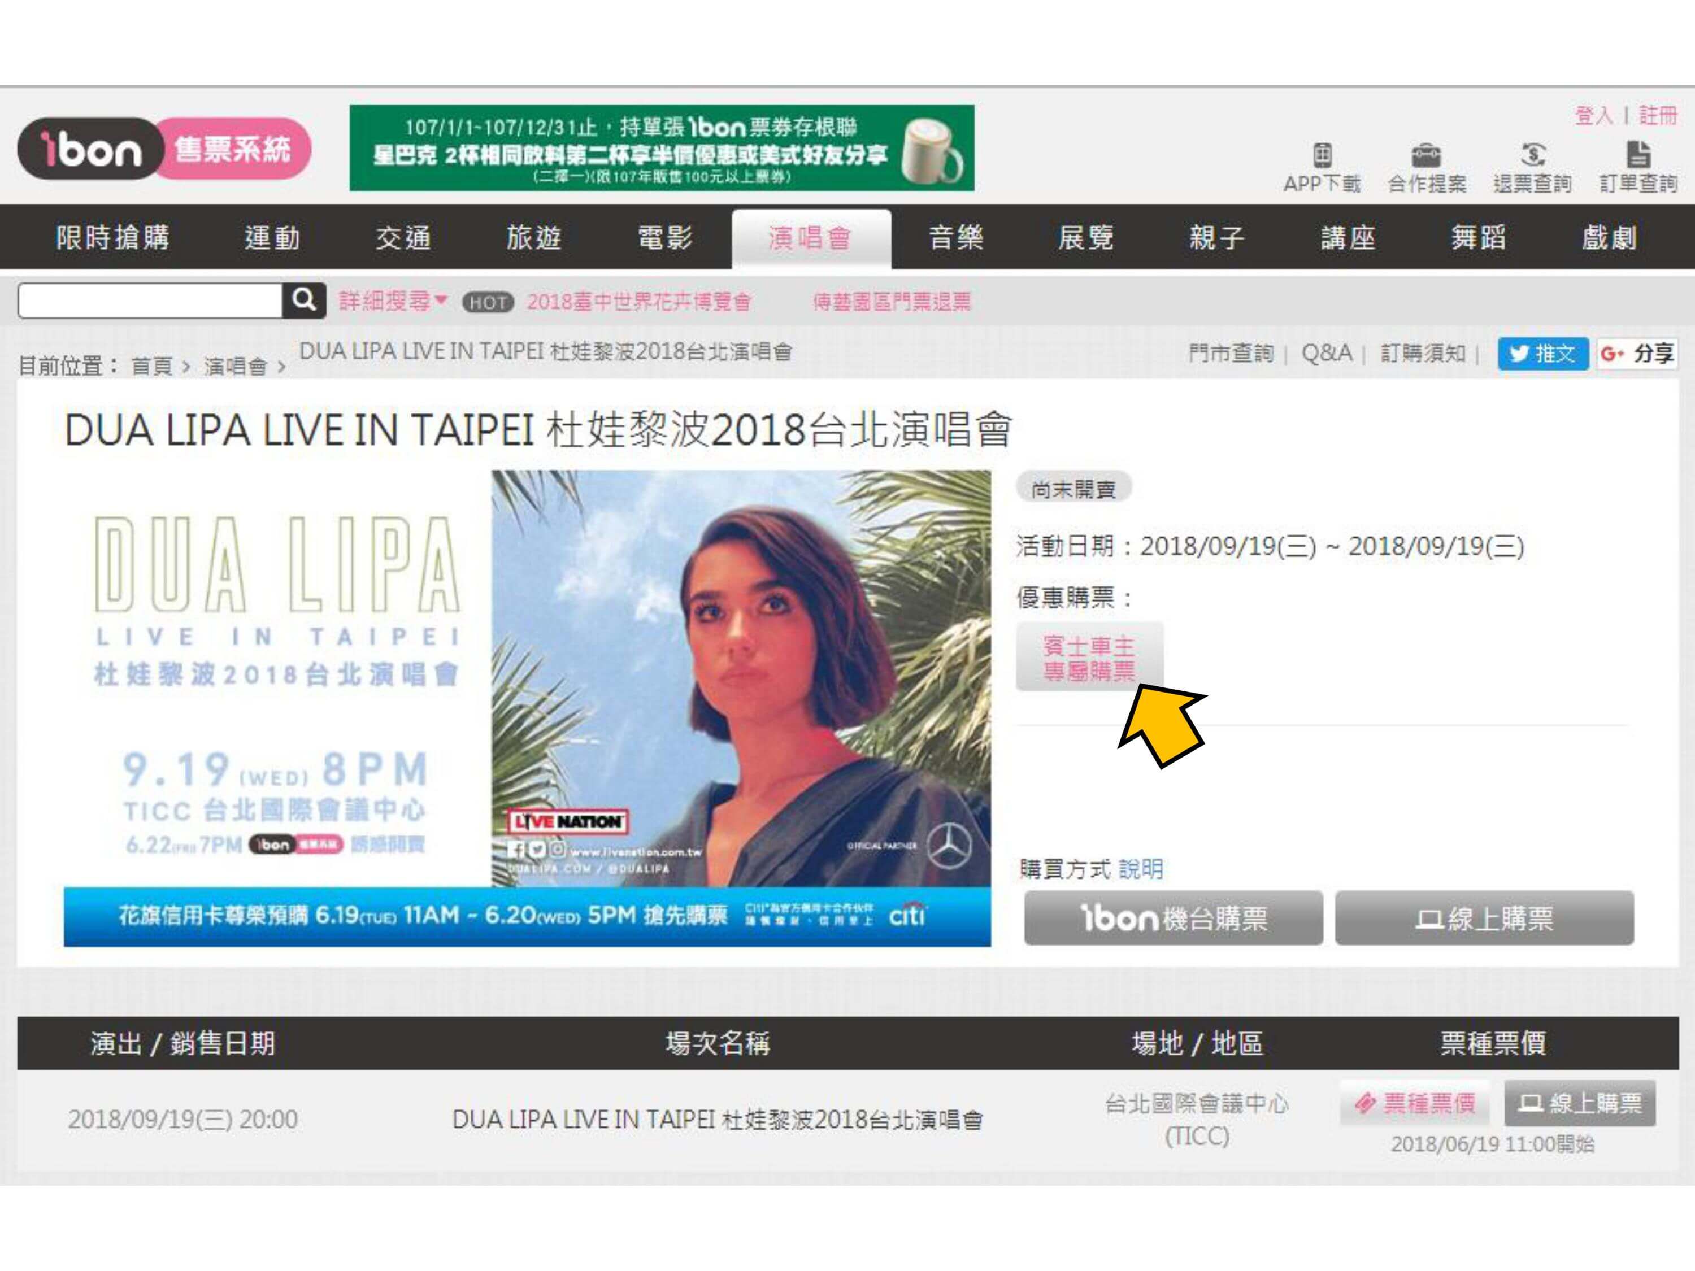The image size is (1695, 1271).
Task: Click the 登入 login link
Action: [x=1593, y=116]
